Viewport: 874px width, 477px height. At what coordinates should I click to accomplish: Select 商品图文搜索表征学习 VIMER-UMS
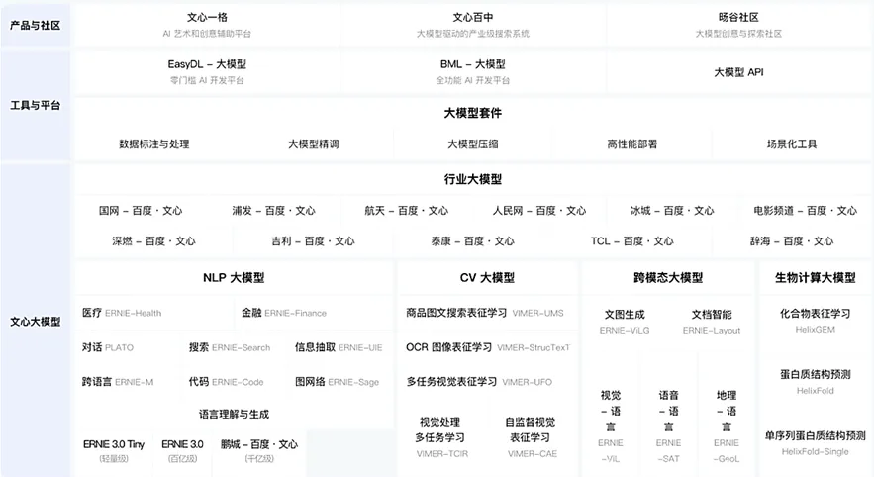[485, 313]
